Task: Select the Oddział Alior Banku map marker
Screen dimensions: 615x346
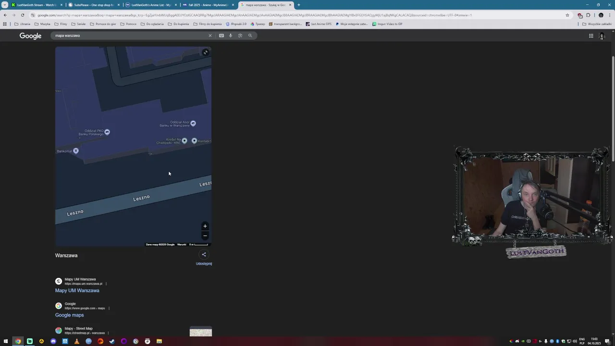Action: pos(193,124)
